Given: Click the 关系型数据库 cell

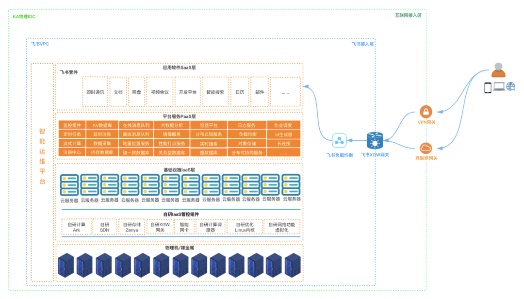Looking at the screenshot, I should click(172, 152).
